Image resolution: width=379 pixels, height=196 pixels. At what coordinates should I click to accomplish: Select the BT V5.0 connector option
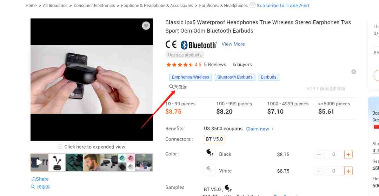214,139
